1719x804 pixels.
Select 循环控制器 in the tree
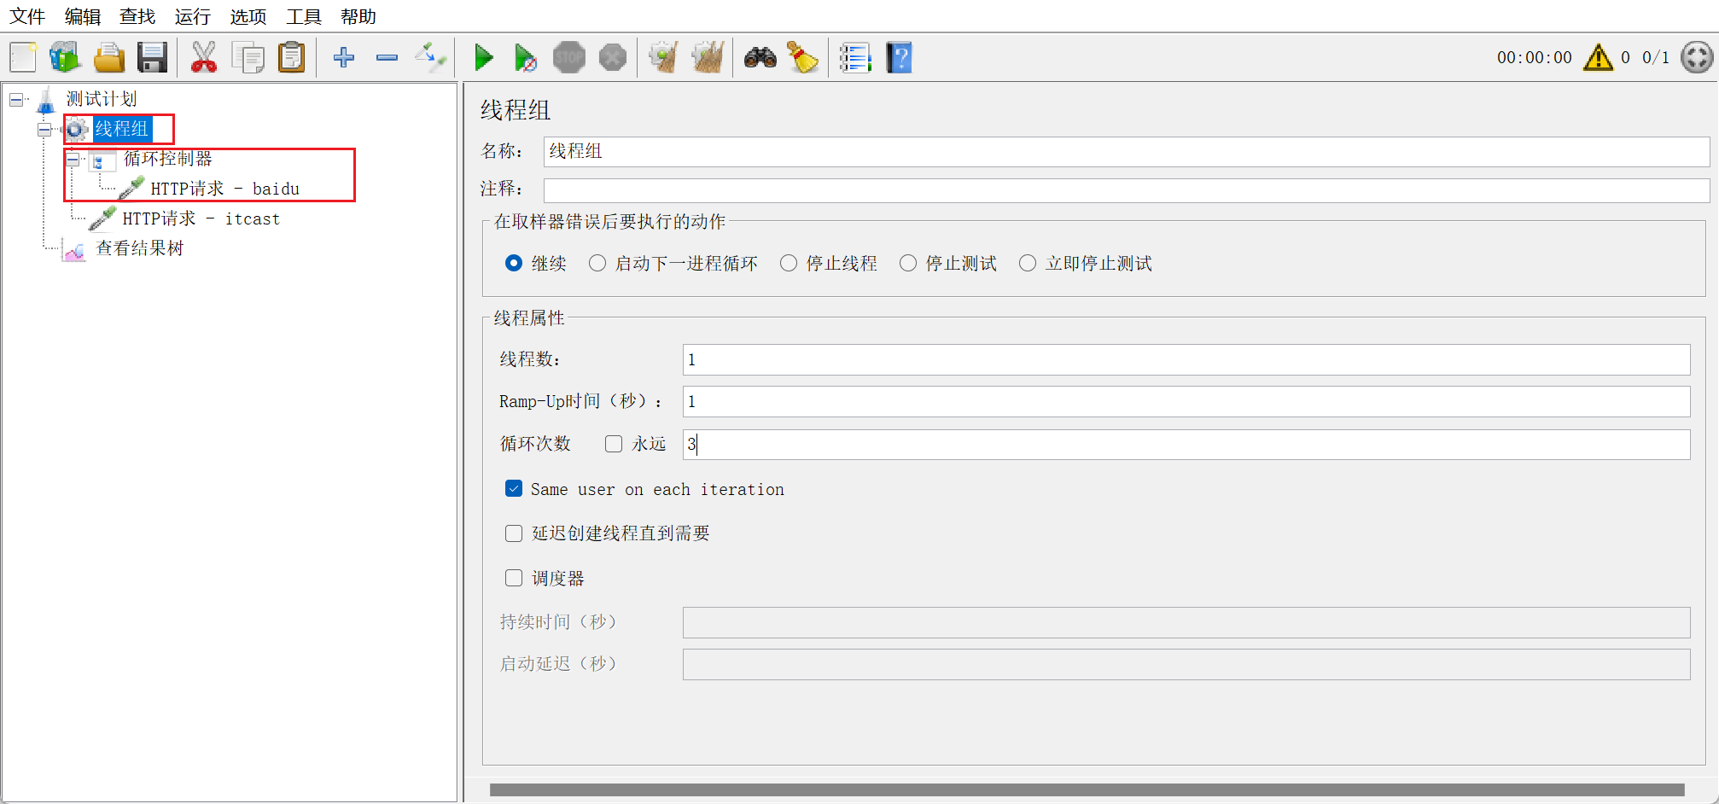[x=168, y=159]
